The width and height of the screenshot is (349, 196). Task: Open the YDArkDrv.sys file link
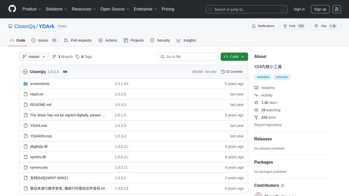[x=41, y=136]
